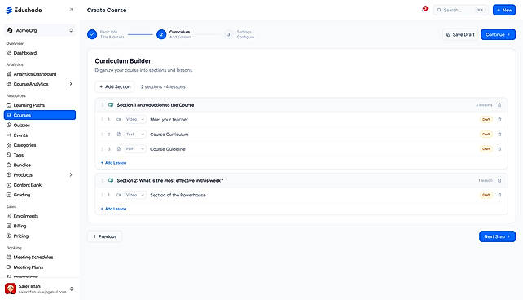Delete Section 2 with its trash icon
The height and width of the screenshot is (300, 523).
coord(499,180)
